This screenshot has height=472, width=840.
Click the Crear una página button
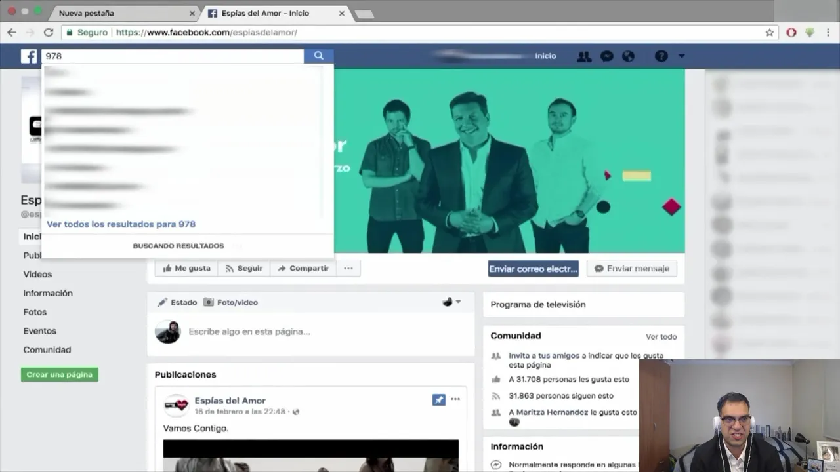tap(60, 374)
